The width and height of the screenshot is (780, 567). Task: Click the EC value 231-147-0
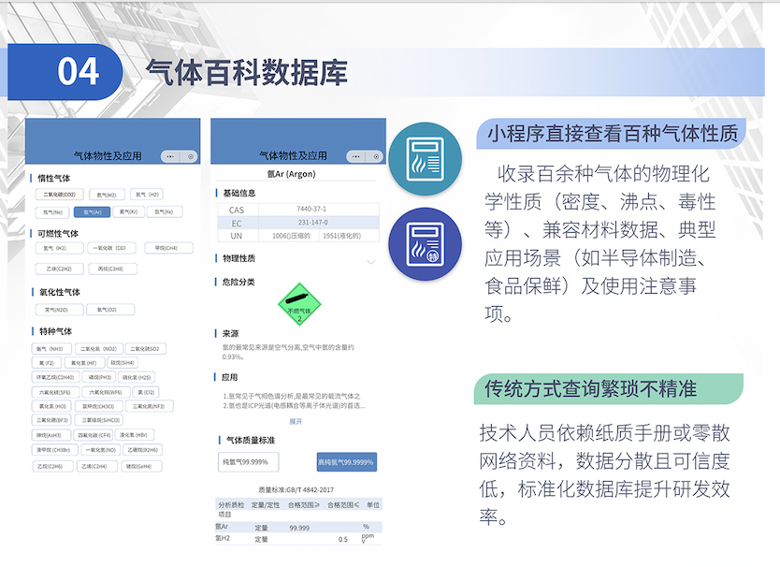(313, 223)
